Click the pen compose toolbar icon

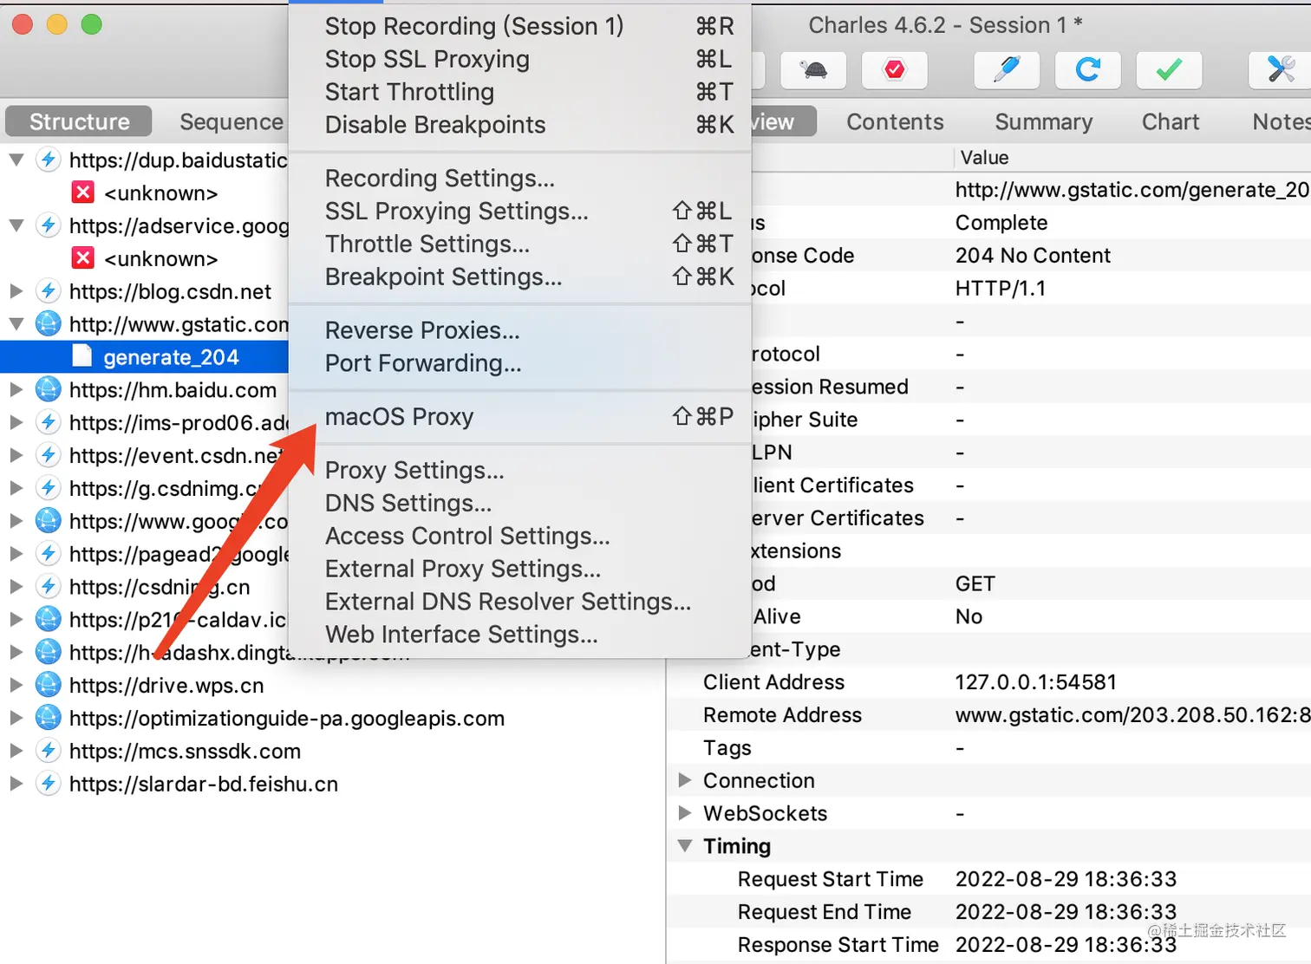1007,70
